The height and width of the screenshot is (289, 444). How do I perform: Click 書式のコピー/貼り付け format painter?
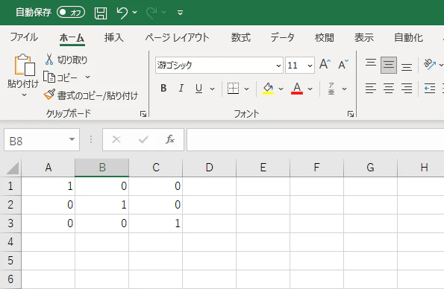pos(90,95)
